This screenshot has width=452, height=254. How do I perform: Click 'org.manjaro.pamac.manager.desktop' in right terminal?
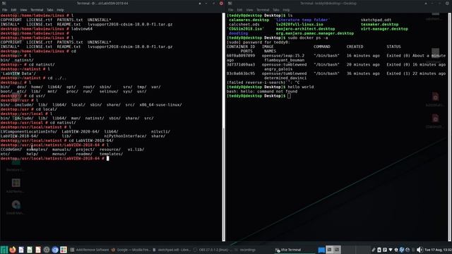315,33
